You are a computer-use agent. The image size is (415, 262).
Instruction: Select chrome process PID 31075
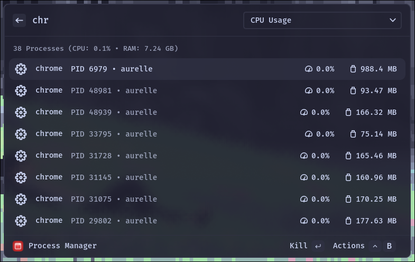pyautogui.click(x=207, y=199)
